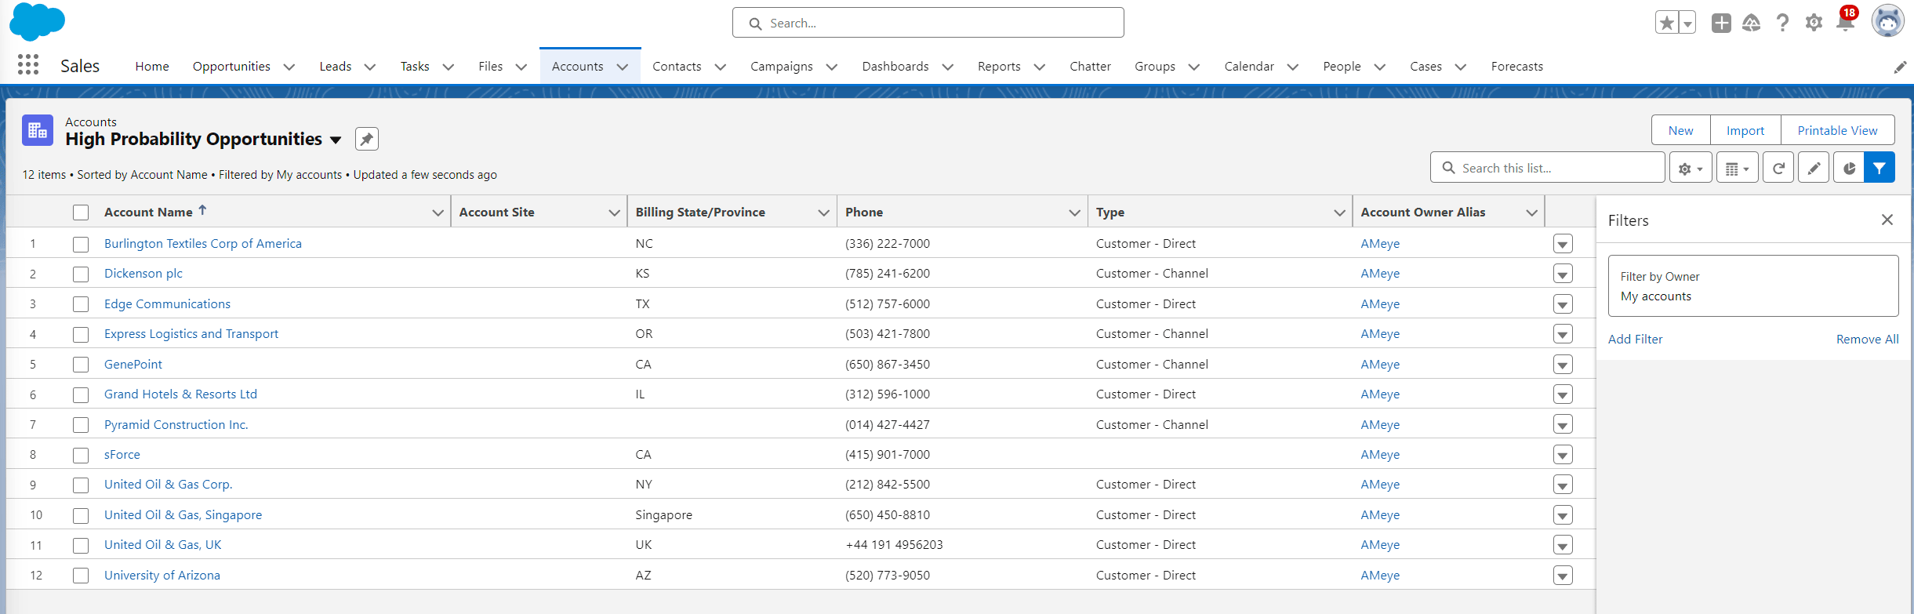Expand the Leads tab menu
This screenshot has height=614, width=1914.
click(370, 67)
